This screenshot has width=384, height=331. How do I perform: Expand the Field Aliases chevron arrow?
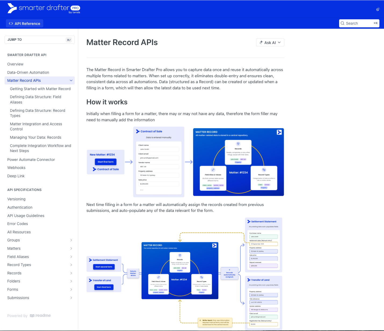71,257
